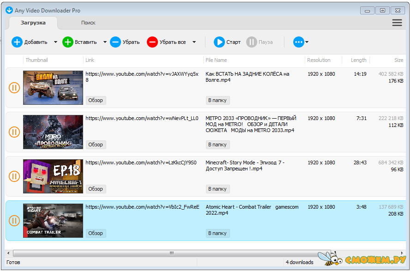Pause the Minecraft Story Mode download
Screen dimensions: 411x271
(x=14, y=176)
